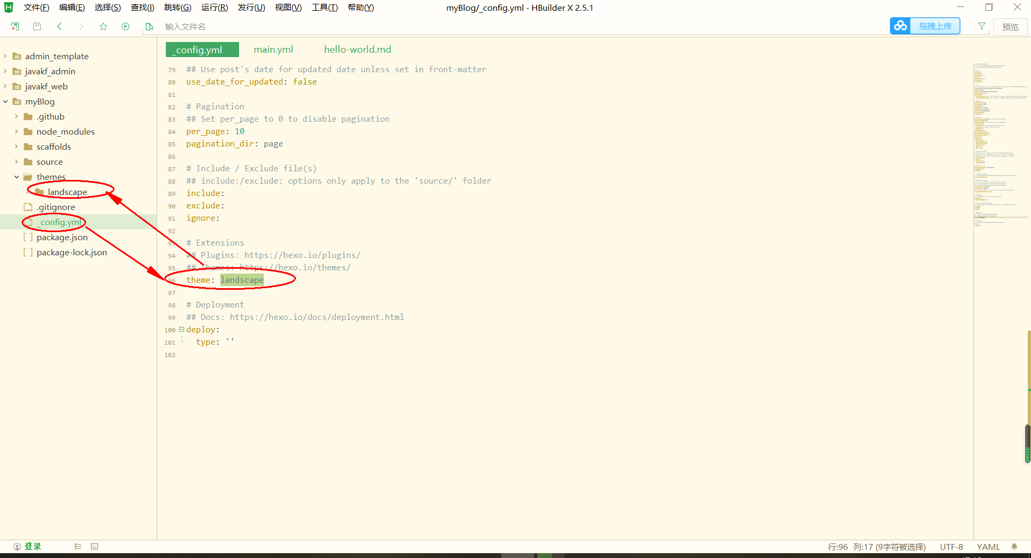This screenshot has height=558, width=1031.
Task: Click the file search icon
Action: pyautogui.click(x=150, y=26)
